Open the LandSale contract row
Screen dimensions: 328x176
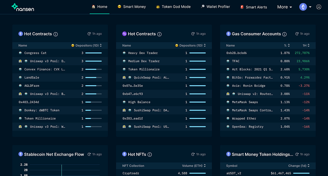pyautogui.click(x=60, y=77)
